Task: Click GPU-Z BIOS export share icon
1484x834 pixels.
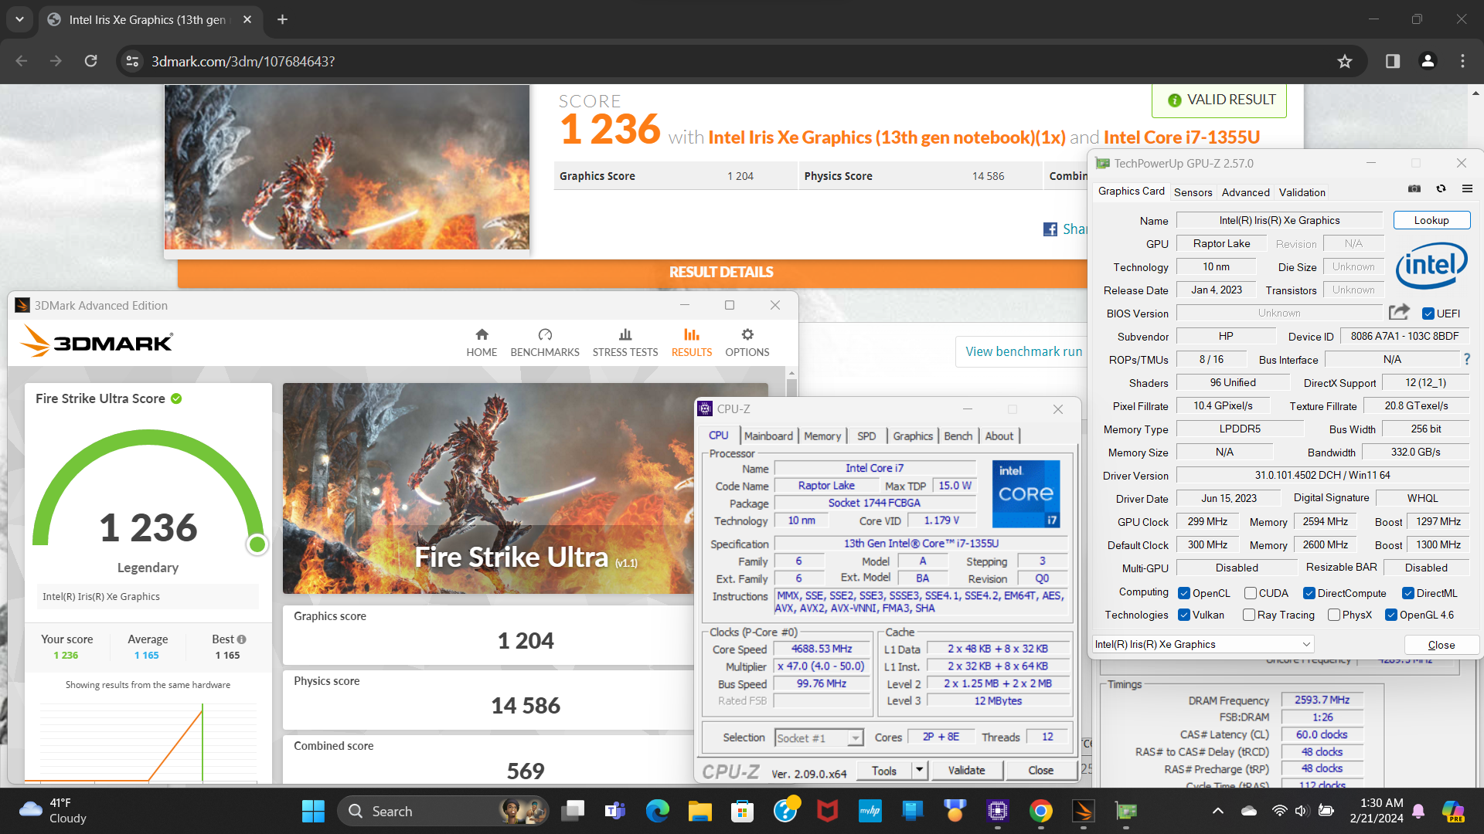Action: [1399, 312]
